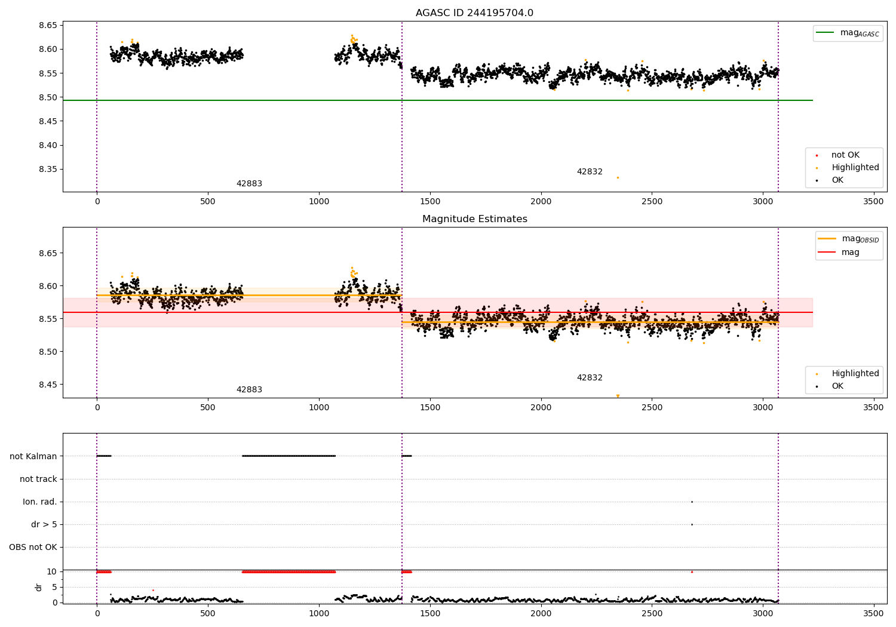Click the 8.45 y-tick in middle plot

(x=48, y=385)
